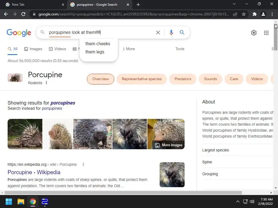This screenshot has height=208, width=278.
Task: Close the New Tab tab
Action: click(x=63, y=5)
